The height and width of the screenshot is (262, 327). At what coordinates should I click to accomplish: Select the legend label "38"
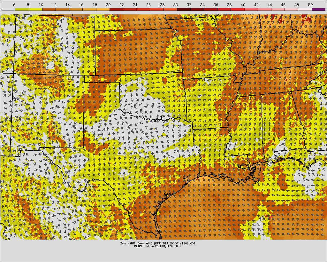click(x=229, y=4)
